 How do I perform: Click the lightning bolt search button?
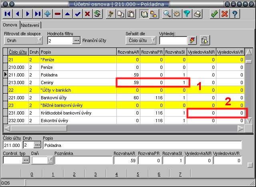click(x=193, y=40)
